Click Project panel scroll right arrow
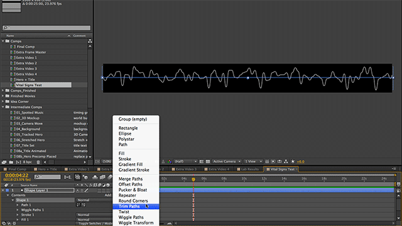This screenshot has width=402, height=226. (x=85, y=162)
